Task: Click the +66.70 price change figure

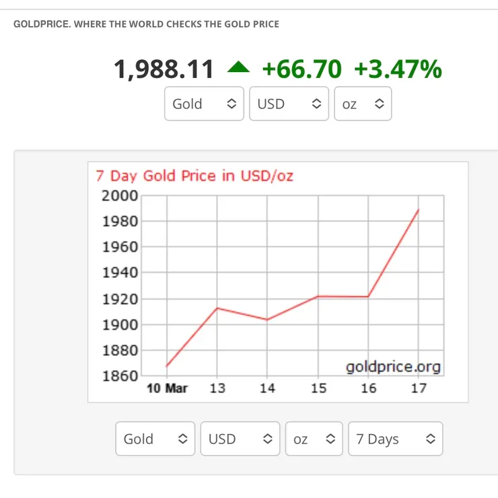Action: (x=301, y=69)
